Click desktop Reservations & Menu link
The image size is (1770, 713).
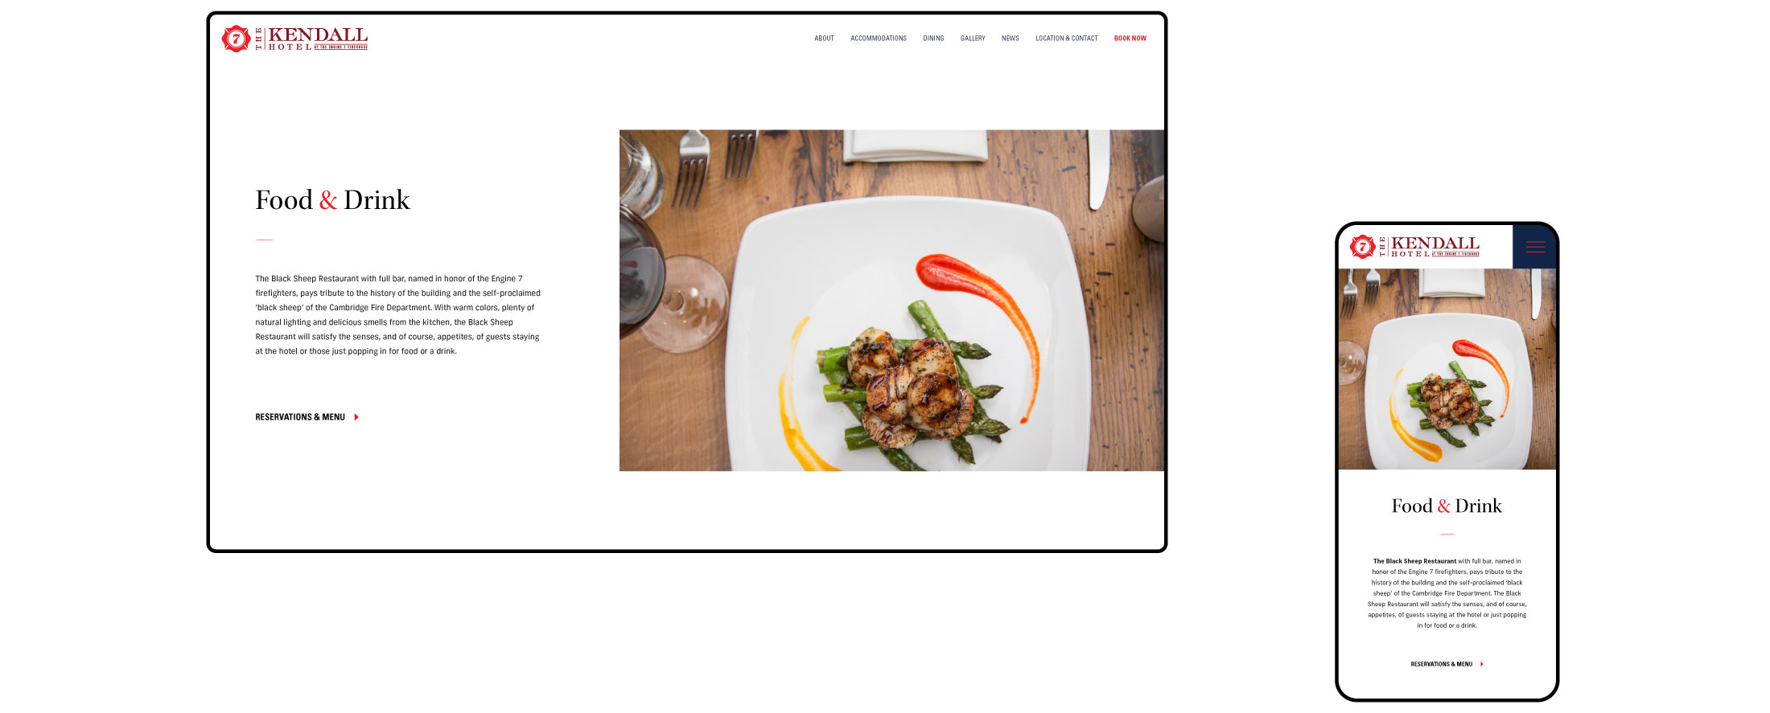coord(300,417)
